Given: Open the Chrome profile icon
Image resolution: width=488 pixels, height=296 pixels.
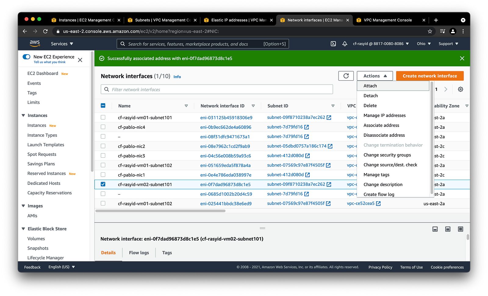Looking at the screenshot, I should pos(453,31).
